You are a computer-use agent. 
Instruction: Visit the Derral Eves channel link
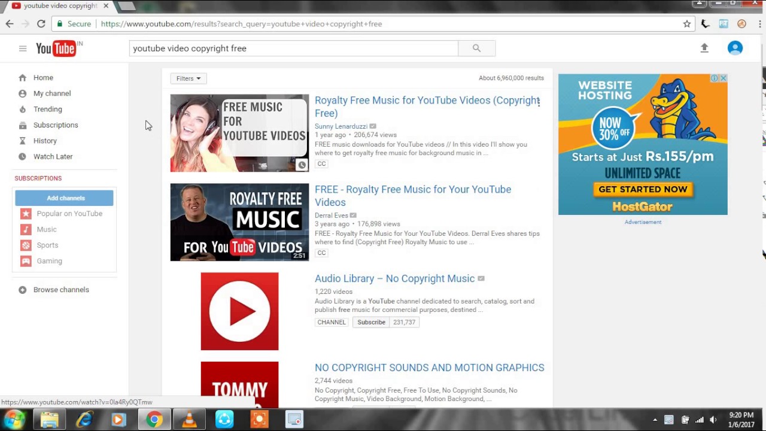(x=332, y=215)
